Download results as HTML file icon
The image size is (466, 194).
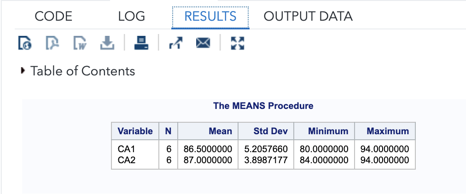[x=24, y=44]
